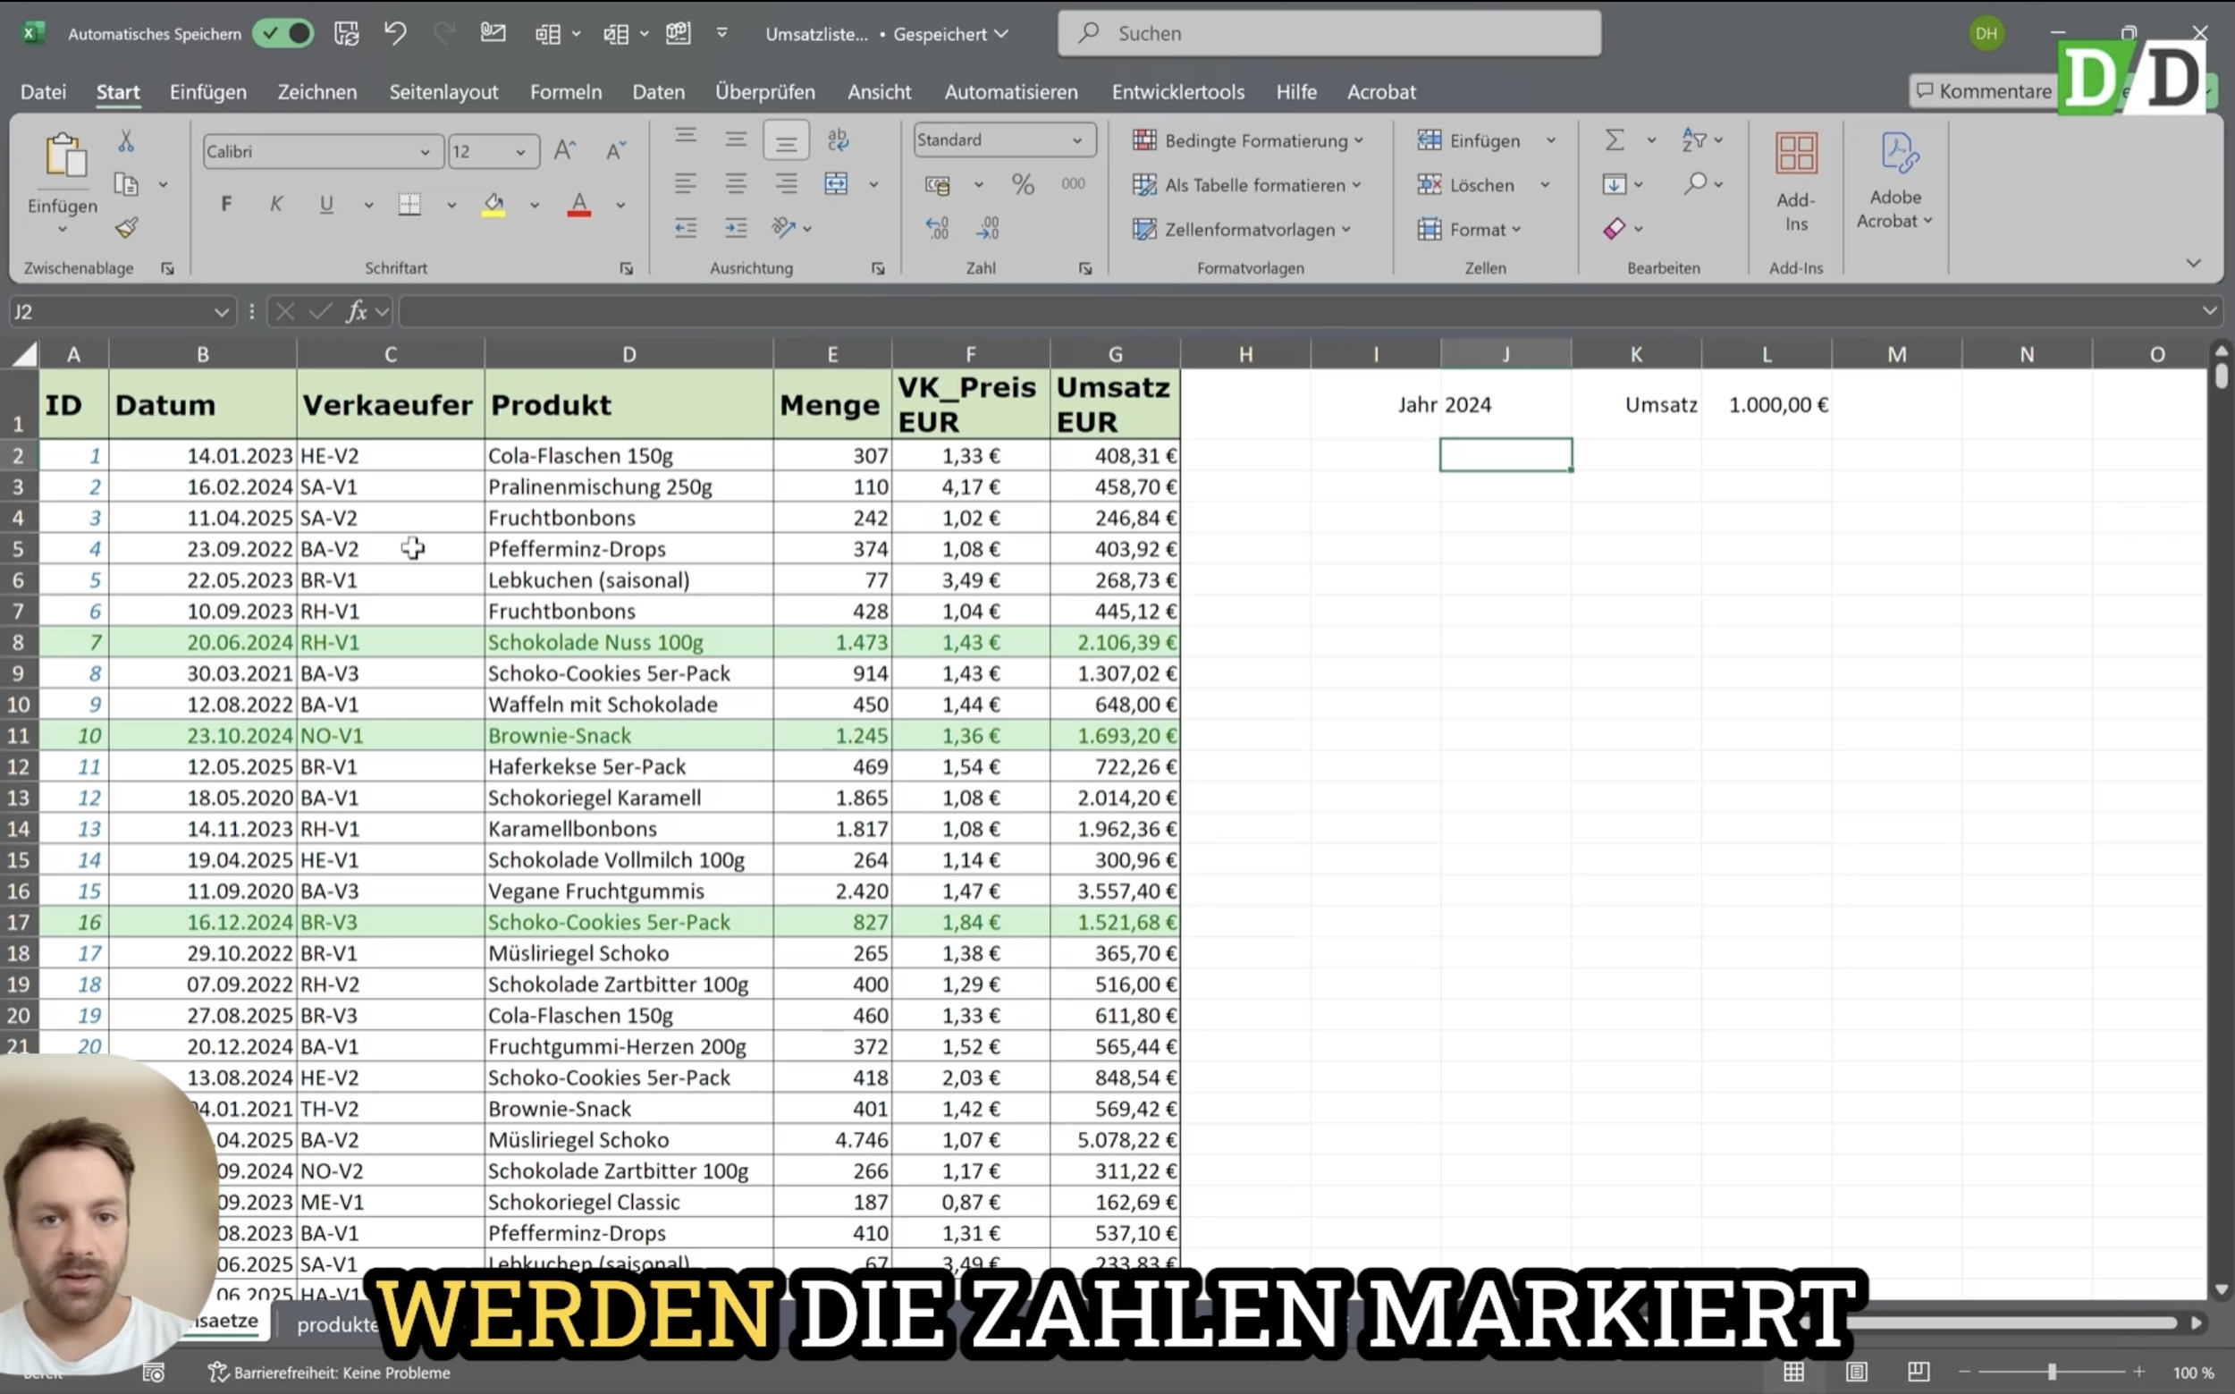Open the Standard number format dropdown

tap(1076, 140)
